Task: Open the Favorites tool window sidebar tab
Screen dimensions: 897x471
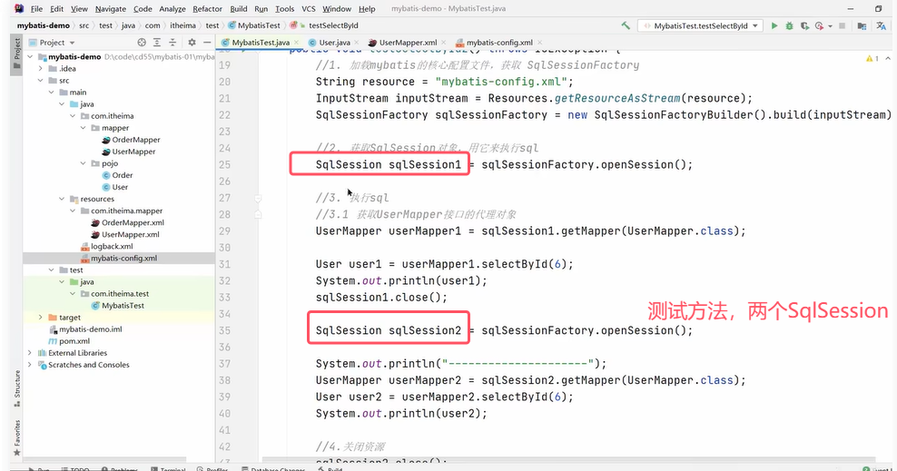Action: [x=16, y=437]
